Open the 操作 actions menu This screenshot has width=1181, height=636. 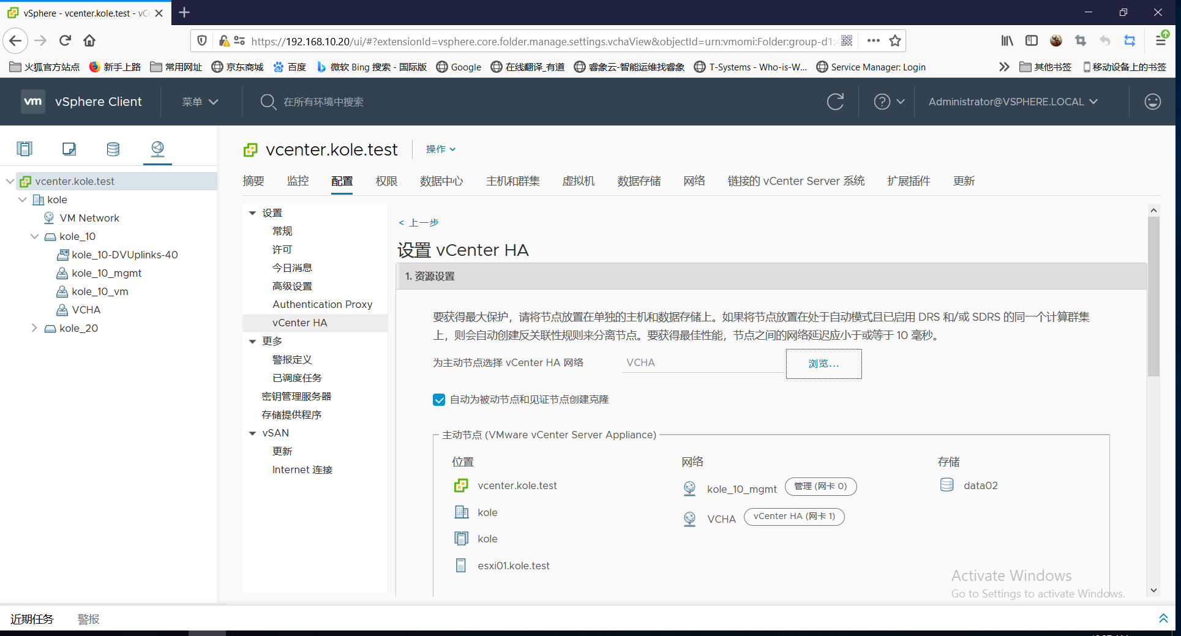tap(440, 149)
